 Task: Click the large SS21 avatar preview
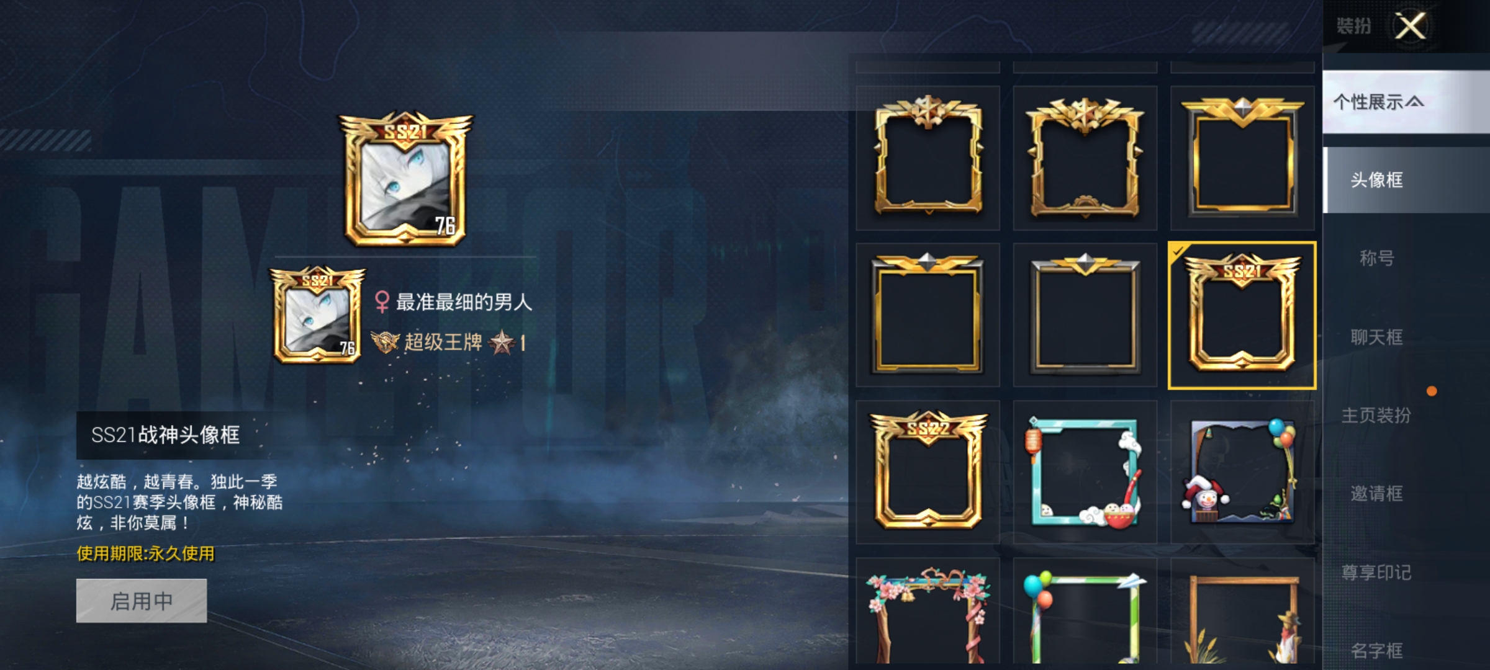[405, 179]
